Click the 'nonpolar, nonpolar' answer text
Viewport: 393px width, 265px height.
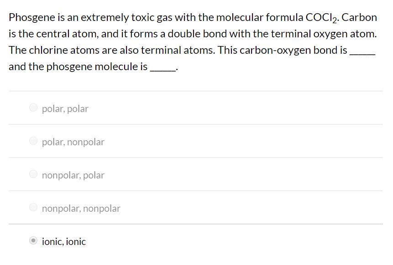[x=81, y=208]
